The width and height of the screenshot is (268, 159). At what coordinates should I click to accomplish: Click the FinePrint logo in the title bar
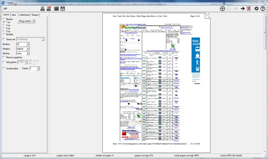pyautogui.click(x=3, y=3)
